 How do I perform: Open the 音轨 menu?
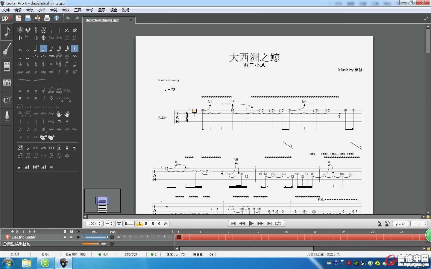[30, 10]
